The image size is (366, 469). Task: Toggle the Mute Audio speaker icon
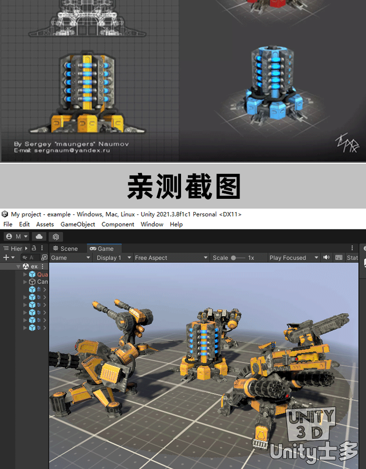326,257
